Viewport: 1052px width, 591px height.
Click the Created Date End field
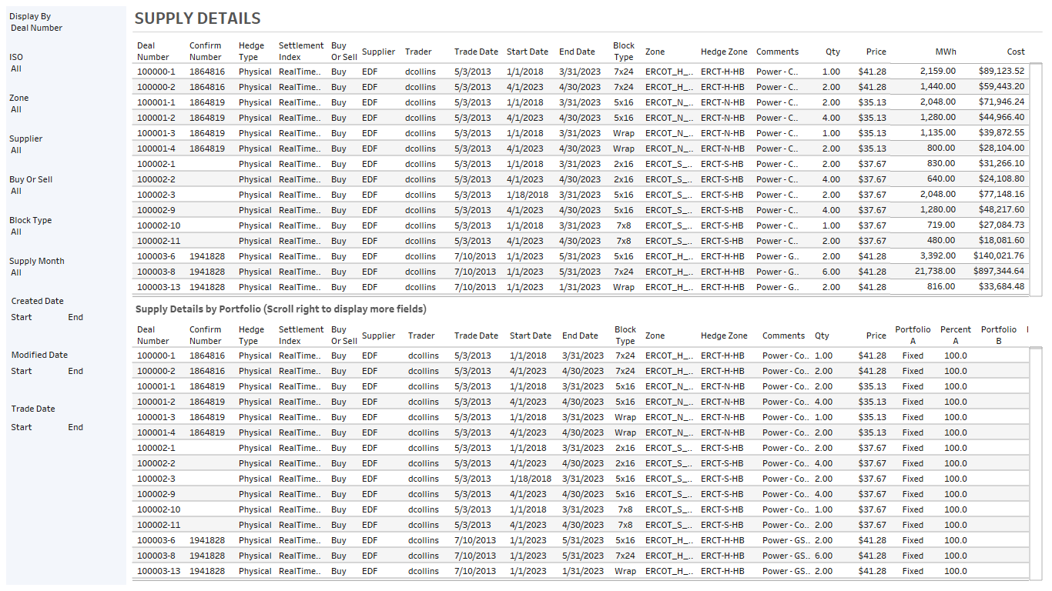[x=75, y=316]
